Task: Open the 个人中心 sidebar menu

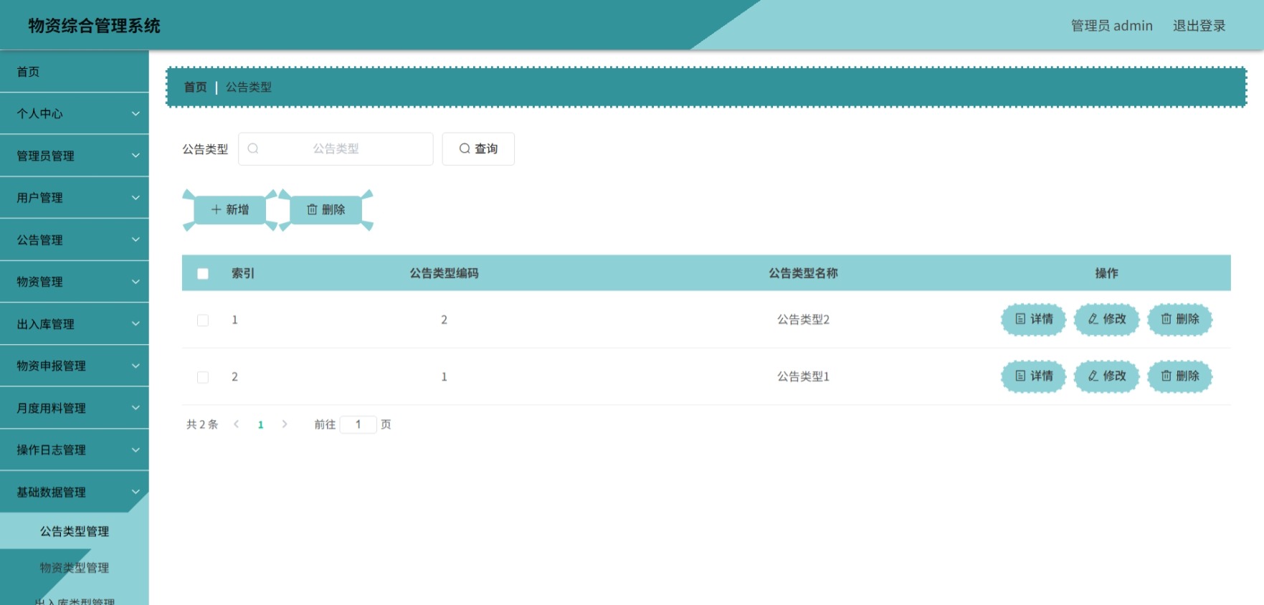Action: tap(75, 113)
